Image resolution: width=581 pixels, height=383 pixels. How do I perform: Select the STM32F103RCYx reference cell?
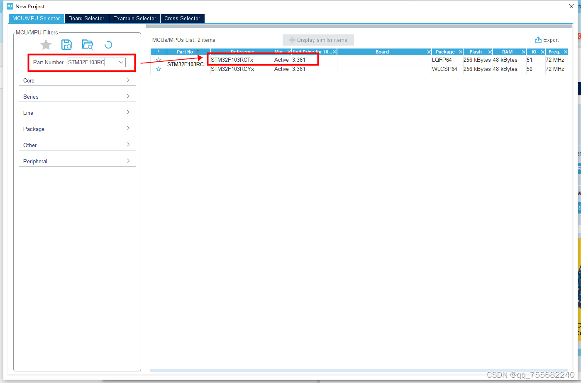click(x=242, y=69)
